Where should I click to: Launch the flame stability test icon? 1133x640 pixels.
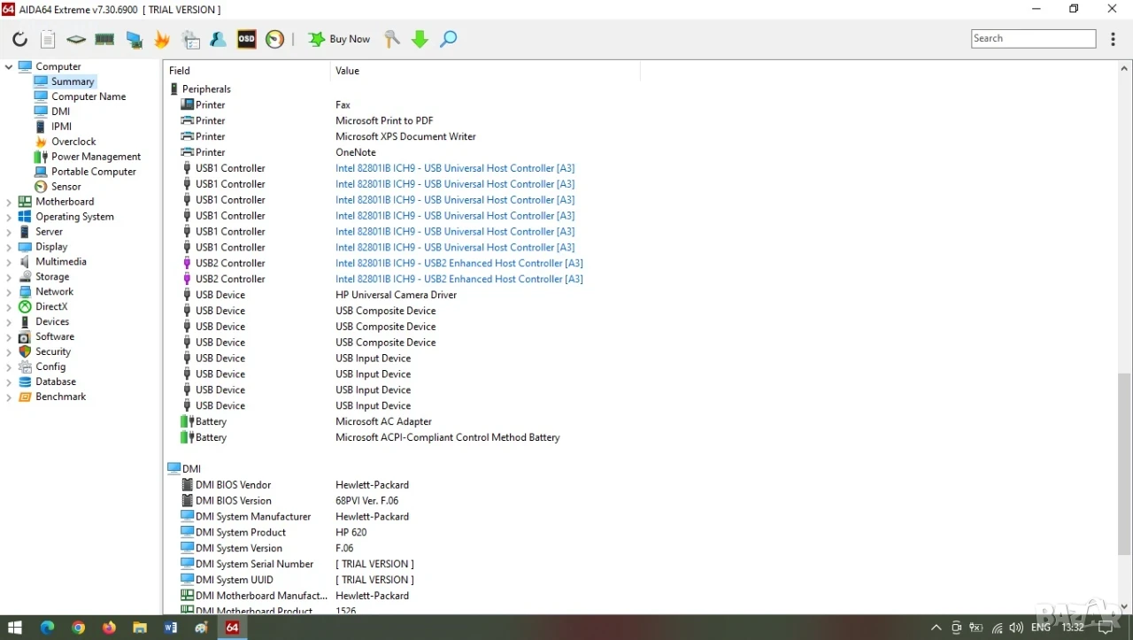click(162, 39)
